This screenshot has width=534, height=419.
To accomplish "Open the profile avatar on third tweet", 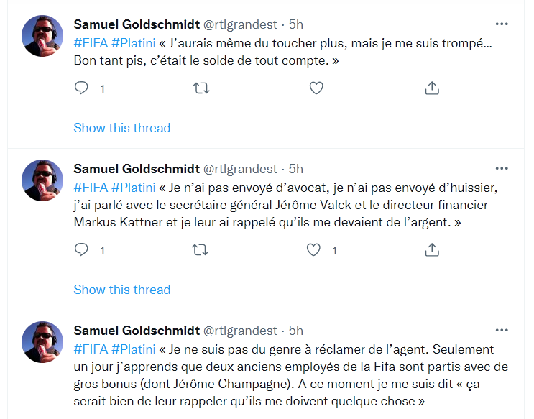I will click(42, 342).
